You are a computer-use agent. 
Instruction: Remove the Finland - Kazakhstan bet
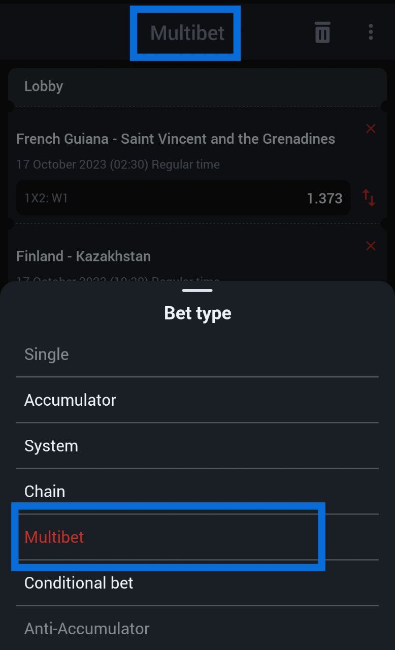371,246
